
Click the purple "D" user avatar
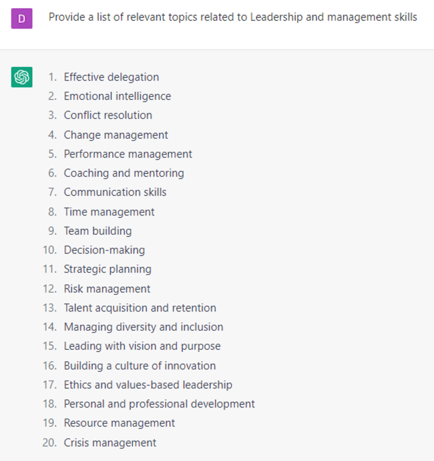coord(22,18)
